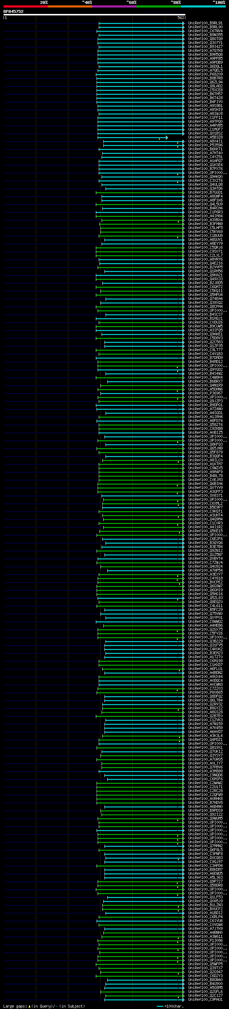Click the white query sequence bar
This screenshot has height=1009, width=229.
(94, 14)
